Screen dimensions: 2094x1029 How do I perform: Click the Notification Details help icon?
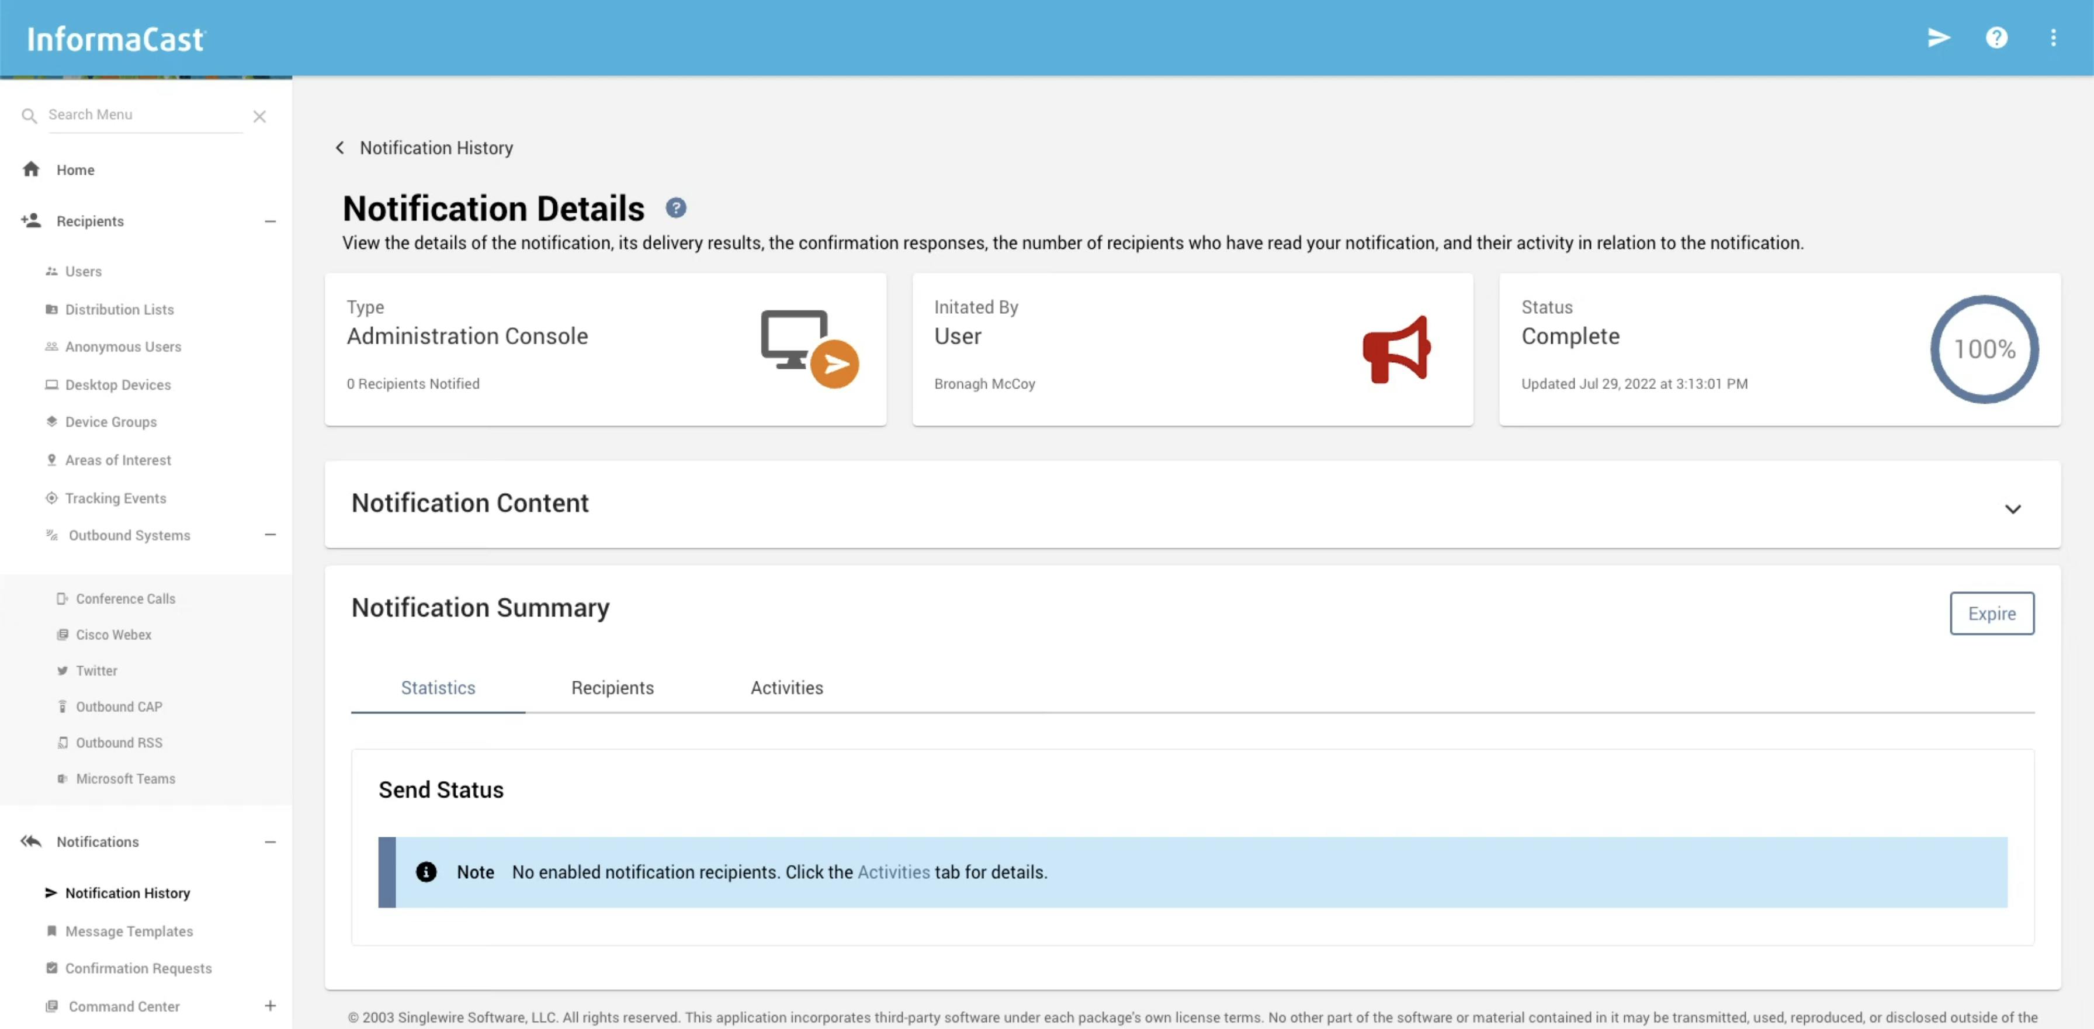pos(675,208)
